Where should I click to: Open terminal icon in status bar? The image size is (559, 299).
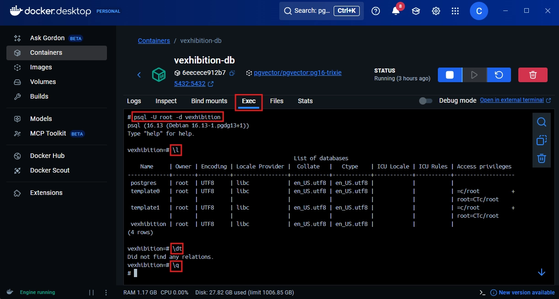click(x=482, y=293)
